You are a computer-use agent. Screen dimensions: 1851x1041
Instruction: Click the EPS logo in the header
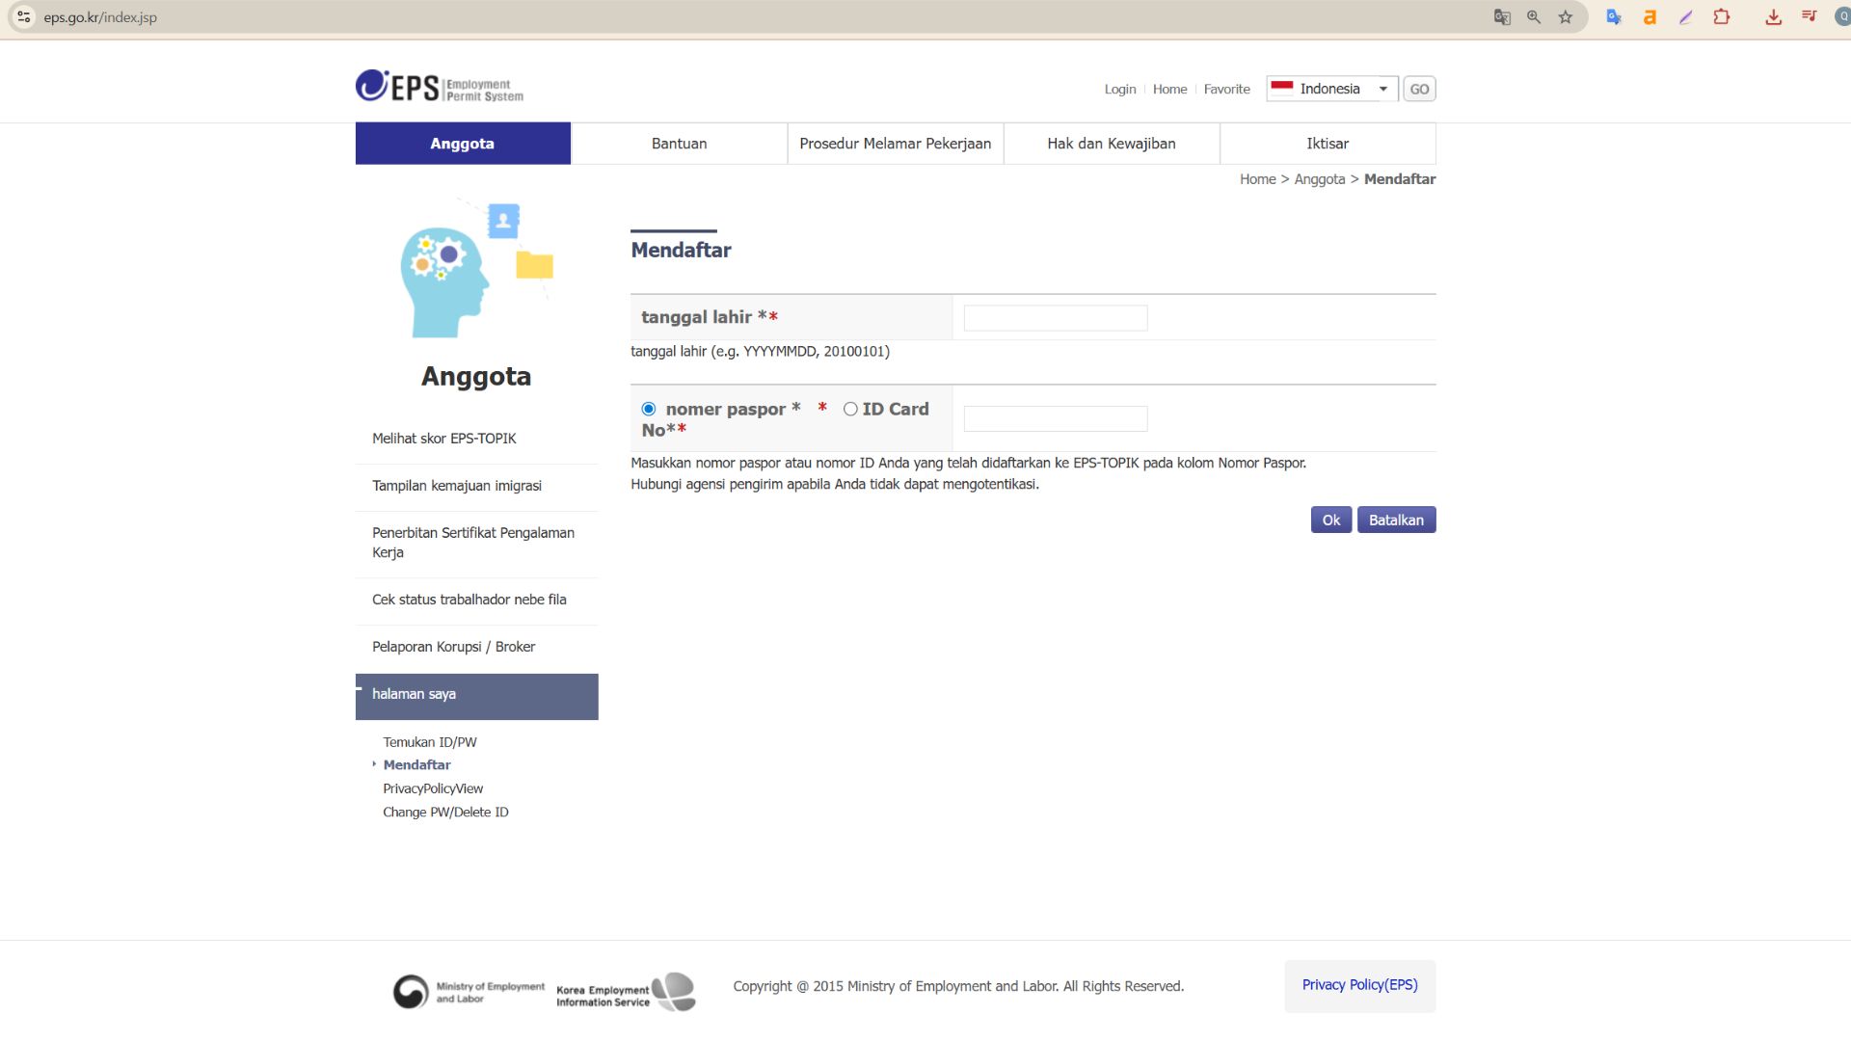(439, 87)
